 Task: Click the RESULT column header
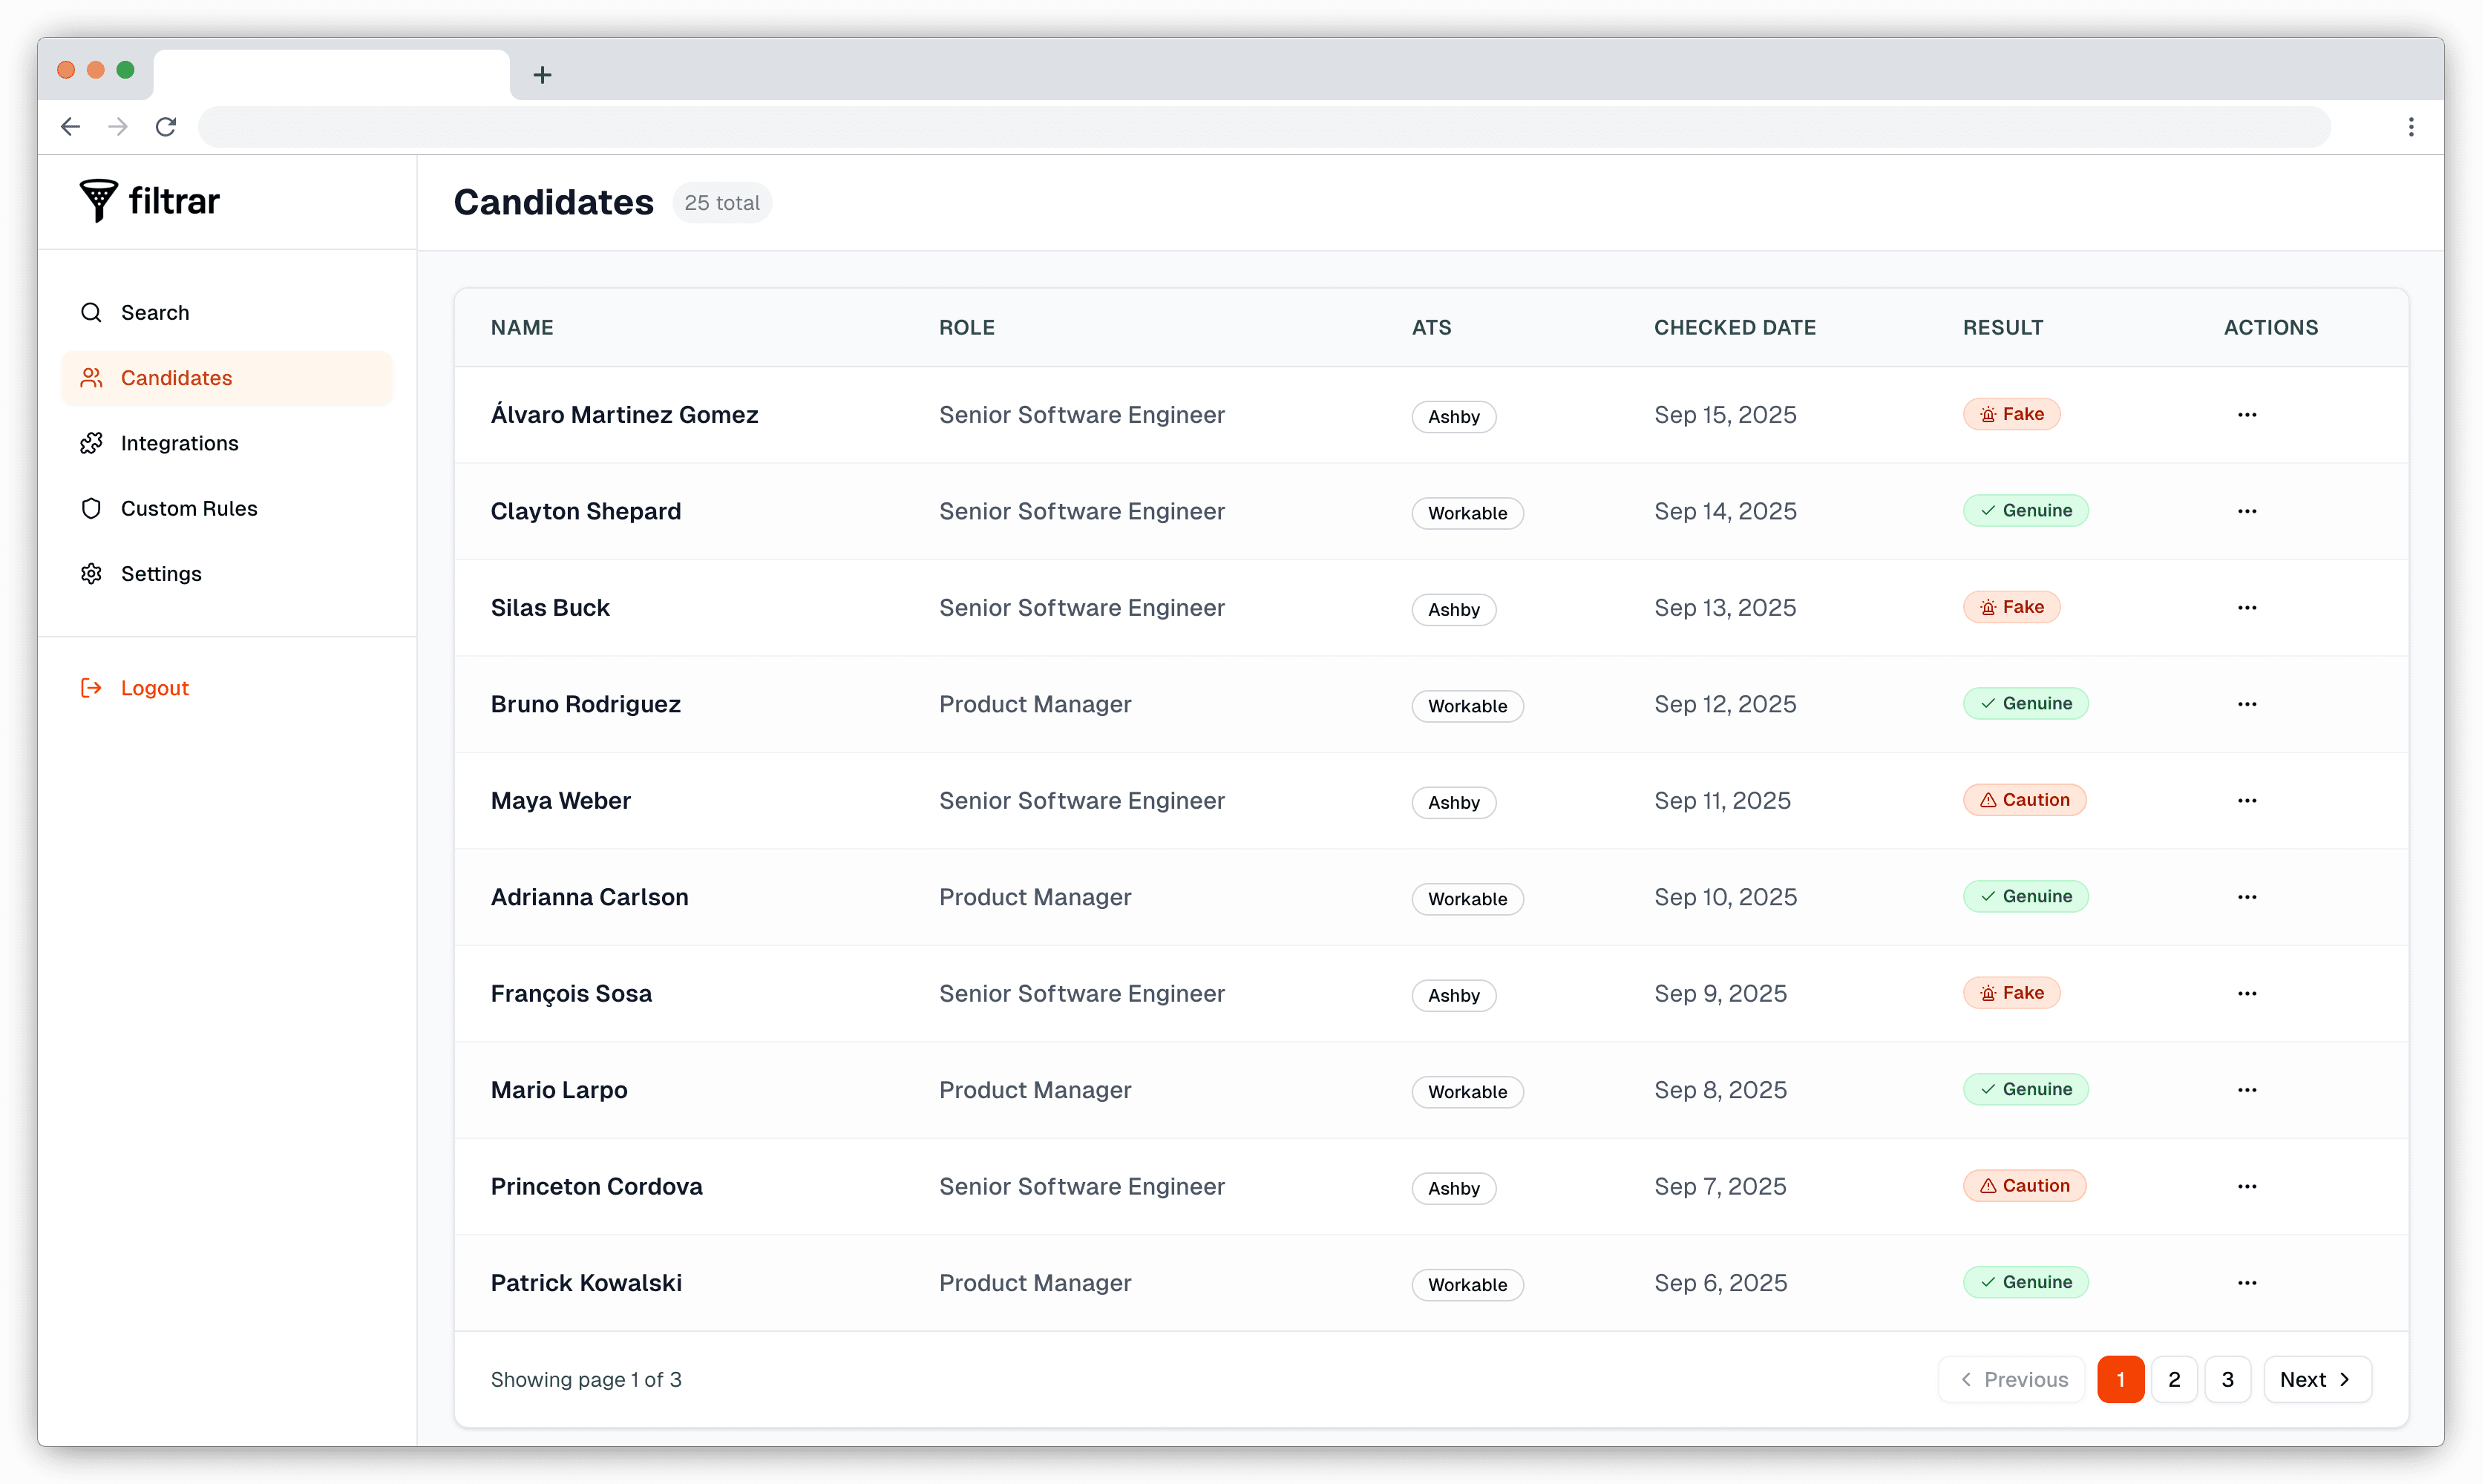click(x=2003, y=328)
